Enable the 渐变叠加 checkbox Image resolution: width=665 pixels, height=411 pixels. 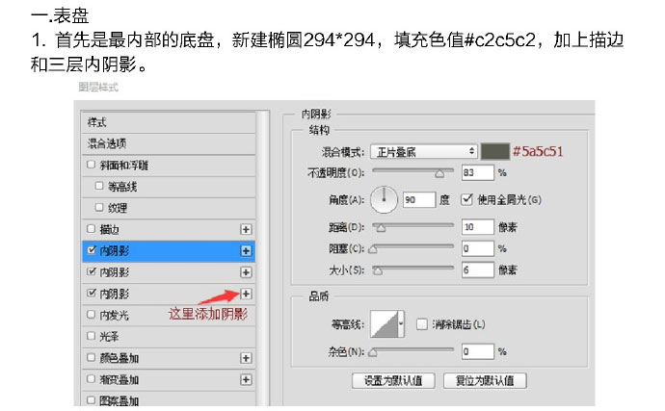[x=91, y=379]
